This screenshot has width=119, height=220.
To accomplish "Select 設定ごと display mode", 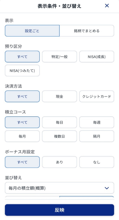I will [x=32, y=31].
